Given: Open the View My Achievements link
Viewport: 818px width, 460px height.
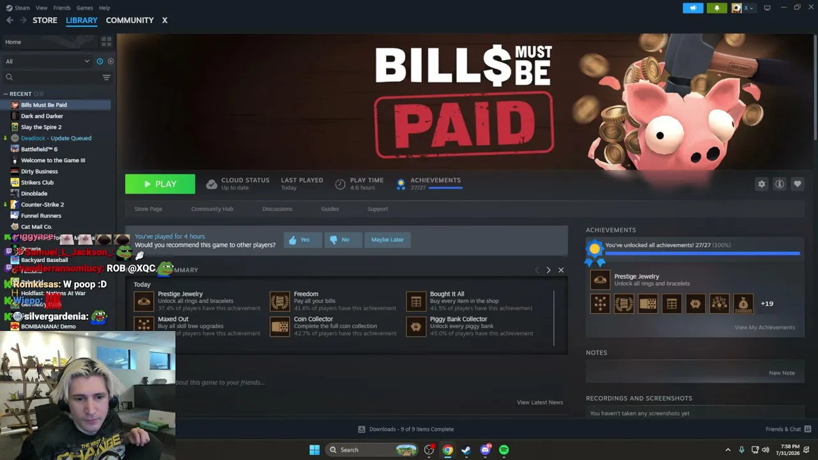Looking at the screenshot, I should pyautogui.click(x=764, y=327).
